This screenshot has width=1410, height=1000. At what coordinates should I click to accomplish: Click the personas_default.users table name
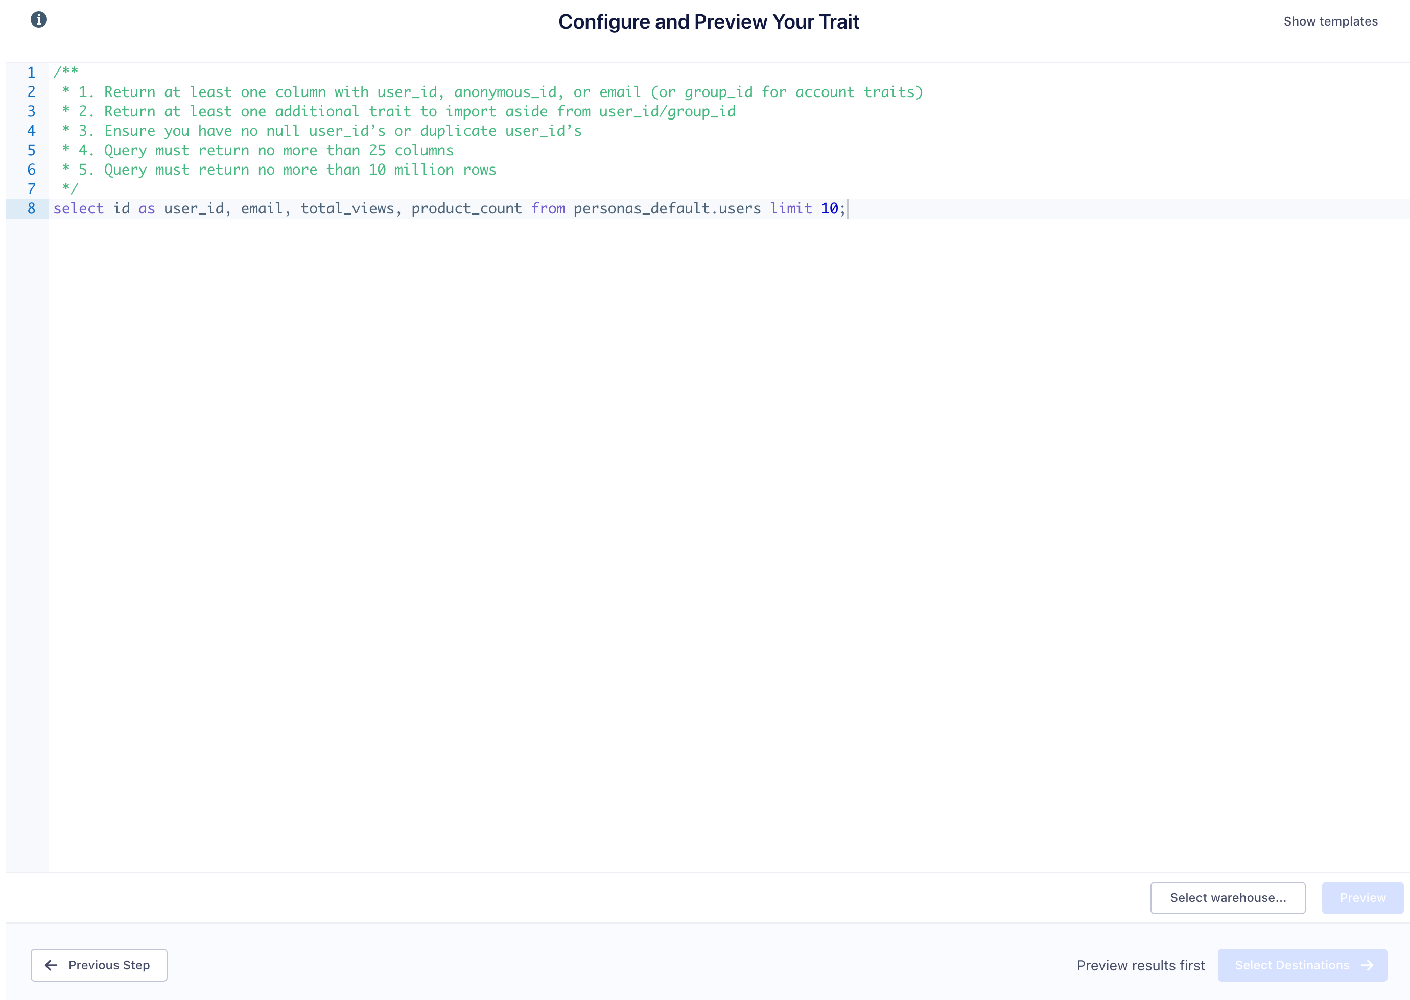667,209
